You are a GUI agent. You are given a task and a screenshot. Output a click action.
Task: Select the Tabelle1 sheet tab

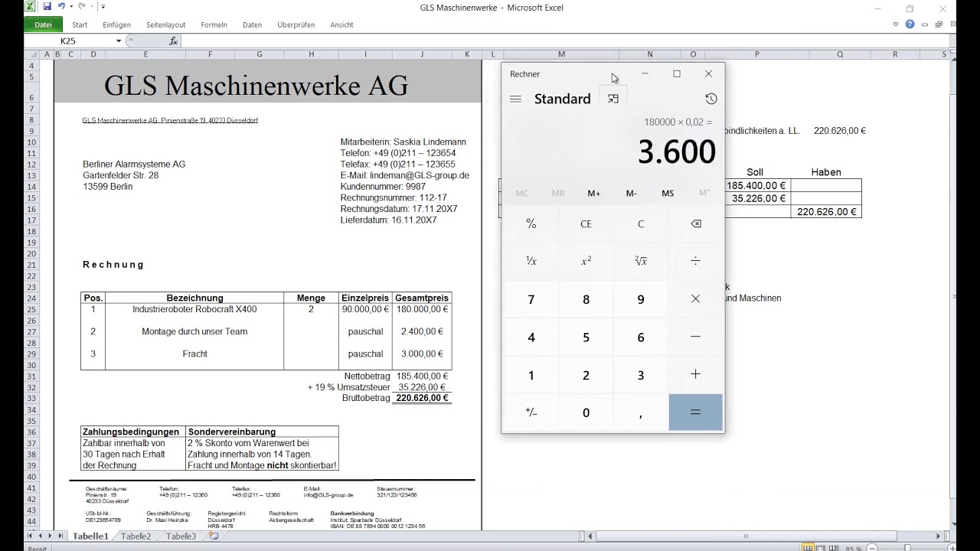point(90,536)
